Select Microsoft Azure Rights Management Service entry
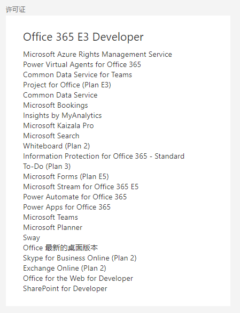Viewport: 240px width, 313px height. pyautogui.click(x=97, y=54)
